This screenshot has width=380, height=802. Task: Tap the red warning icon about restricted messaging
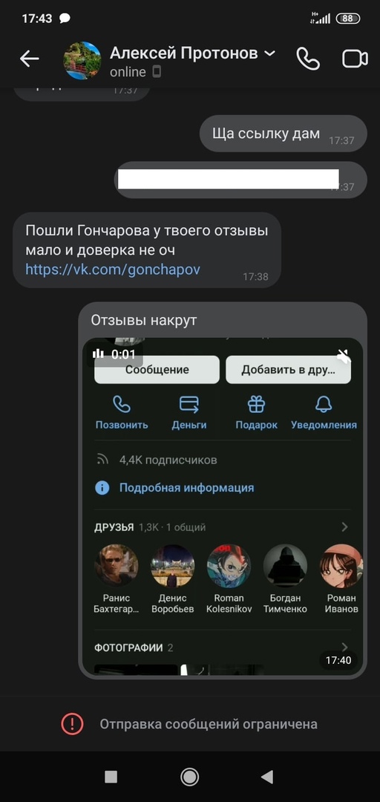coord(72,724)
